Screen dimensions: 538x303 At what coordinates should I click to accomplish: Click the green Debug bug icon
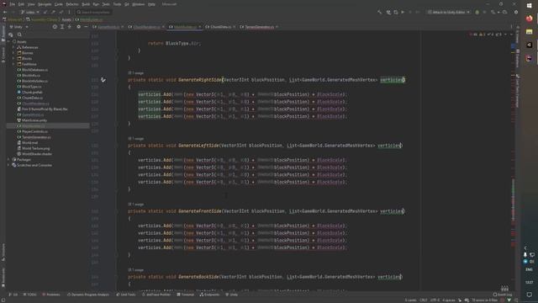point(477,12)
